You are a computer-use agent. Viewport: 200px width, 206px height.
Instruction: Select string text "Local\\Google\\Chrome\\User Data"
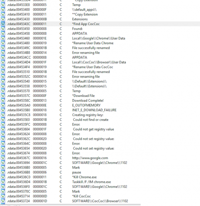[99, 38]
